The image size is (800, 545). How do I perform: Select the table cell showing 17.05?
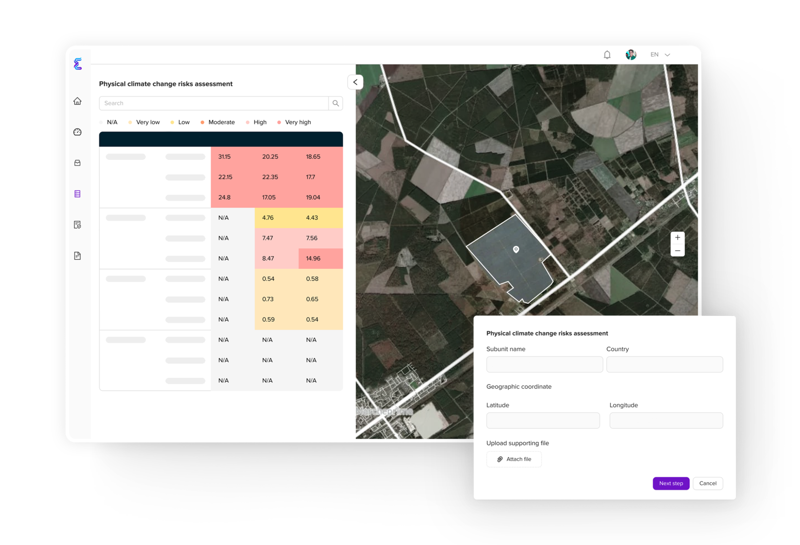[277, 198]
